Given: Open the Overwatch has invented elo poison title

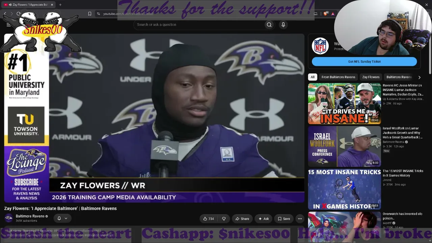Looking at the screenshot, I should pyautogui.click(x=402, y=216).
